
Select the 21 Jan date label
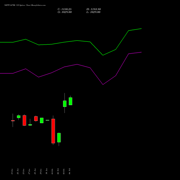click(x=12, y=171)
